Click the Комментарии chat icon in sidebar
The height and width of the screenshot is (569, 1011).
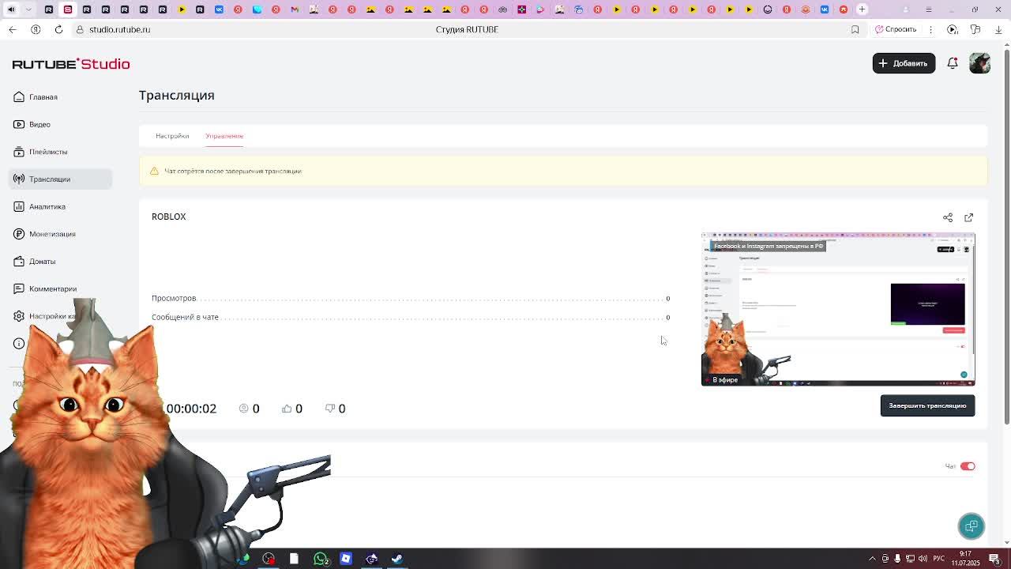[x=19, y=288]
